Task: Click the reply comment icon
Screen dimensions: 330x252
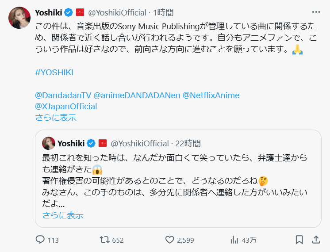Action: pos(40,240)
